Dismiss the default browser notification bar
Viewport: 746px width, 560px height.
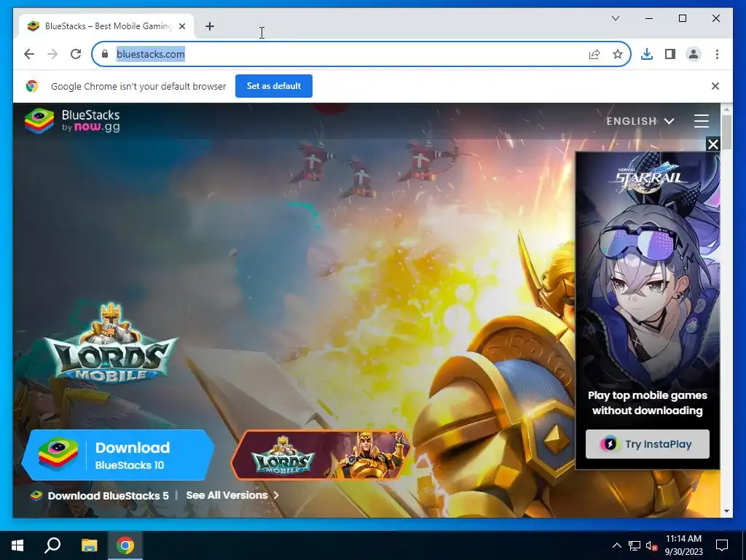coord(715,86)
